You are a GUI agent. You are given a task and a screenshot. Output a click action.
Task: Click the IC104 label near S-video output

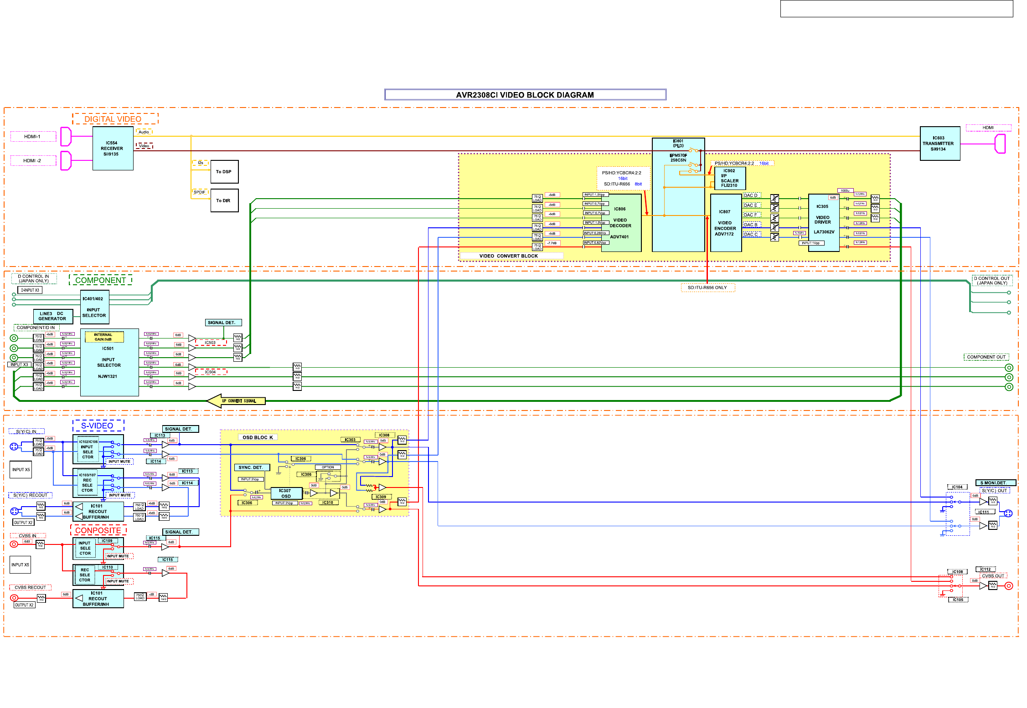click(957, 487)
